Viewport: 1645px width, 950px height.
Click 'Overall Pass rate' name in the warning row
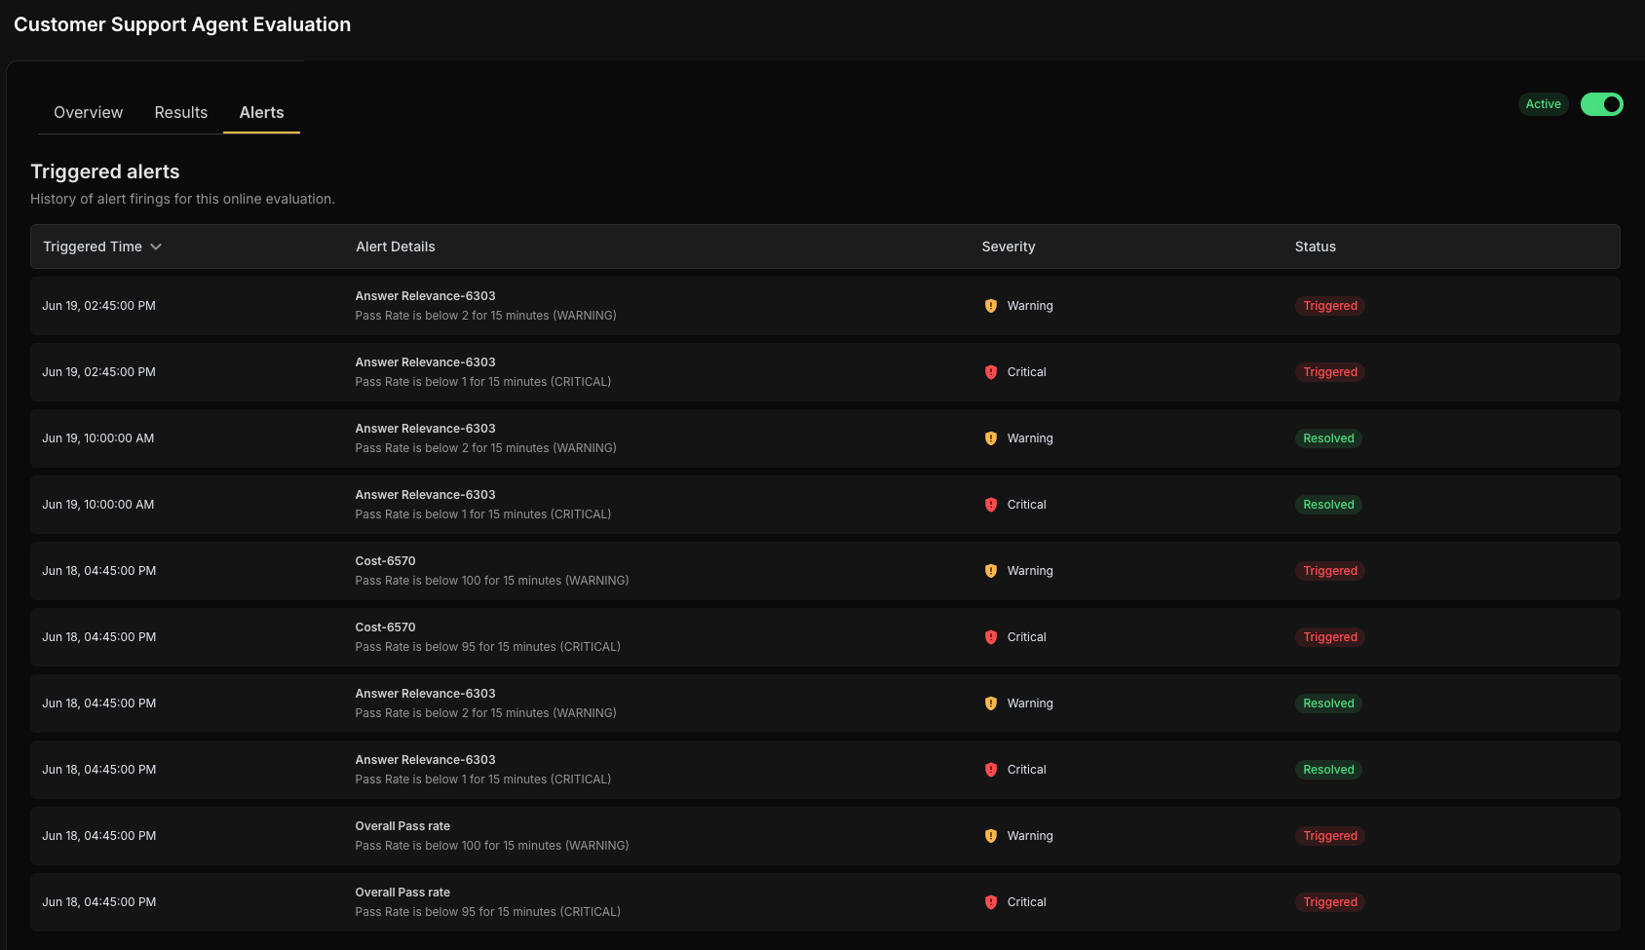[402, 826]
